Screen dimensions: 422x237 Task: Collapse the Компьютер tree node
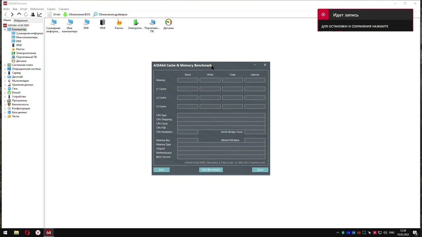[5, 29]
